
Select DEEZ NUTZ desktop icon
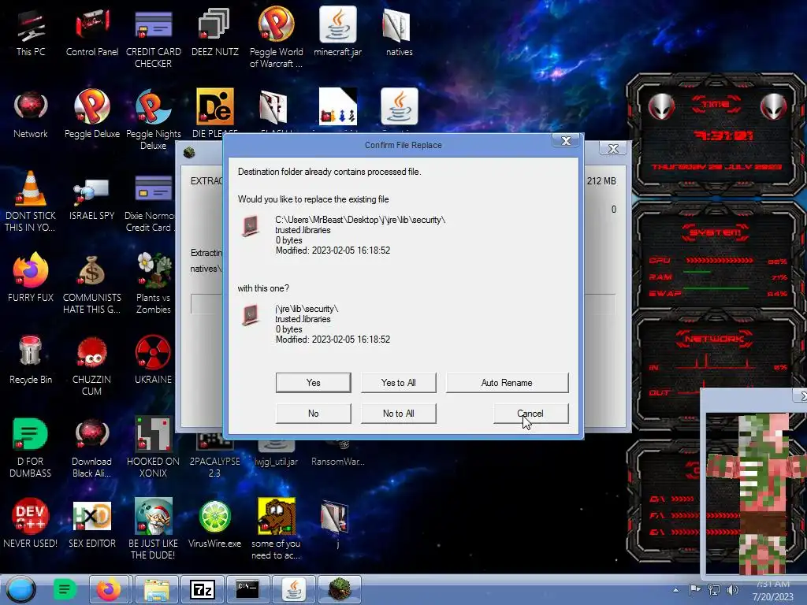coord(214,32)
